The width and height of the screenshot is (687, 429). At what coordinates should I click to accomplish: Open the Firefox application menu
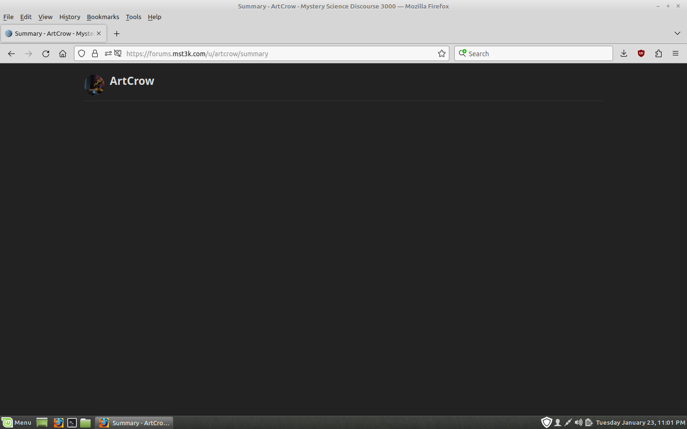[676, 53]
